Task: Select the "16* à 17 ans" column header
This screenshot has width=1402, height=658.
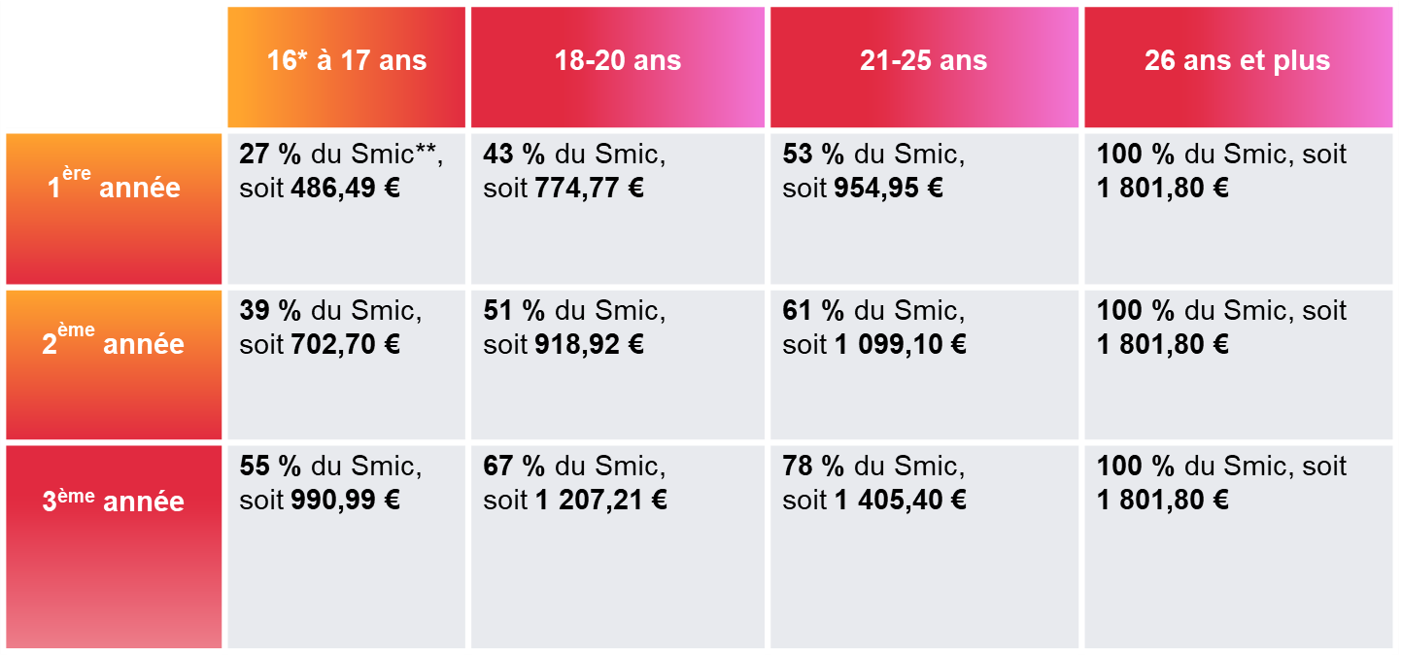Action: pyautogui.click(x=347, y=61)
